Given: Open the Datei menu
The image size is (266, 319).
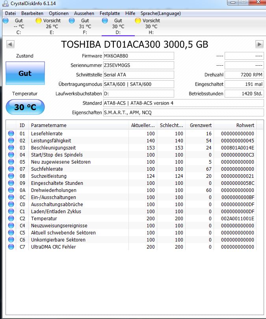Looking at the screenshot, I should click(x=10, y=13).
